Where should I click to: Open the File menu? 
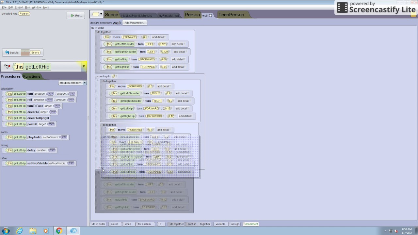tap(4, 7)
